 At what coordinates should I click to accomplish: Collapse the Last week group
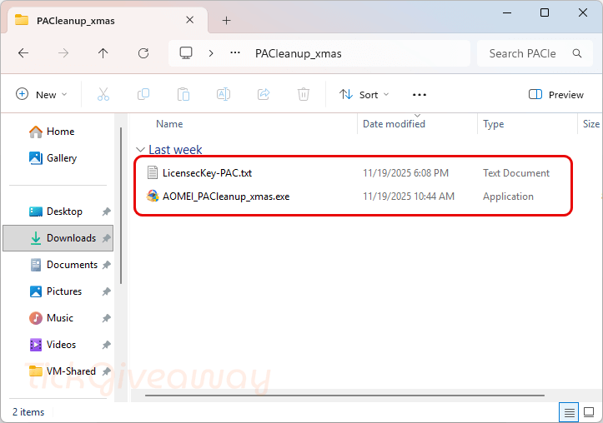pyautogui.click(x=140, y=150)
